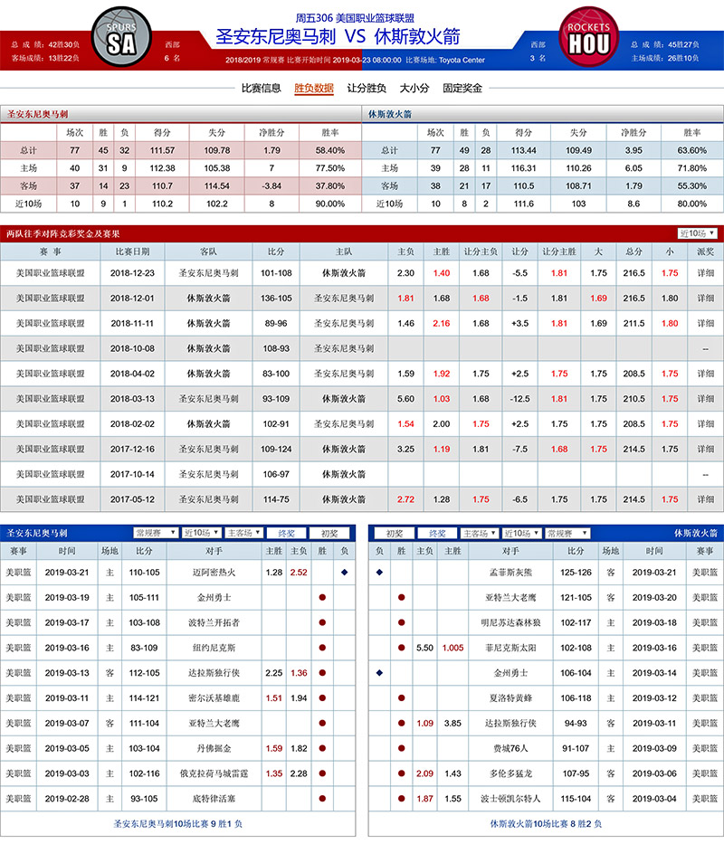Click opponent 波士顿凯尔特人 in Rockets list
724x844 pixels.
510,799
